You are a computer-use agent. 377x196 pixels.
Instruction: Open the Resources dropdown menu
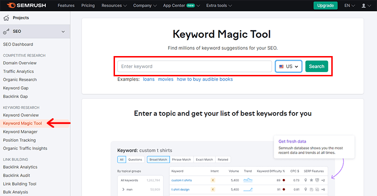coord(114,6)
